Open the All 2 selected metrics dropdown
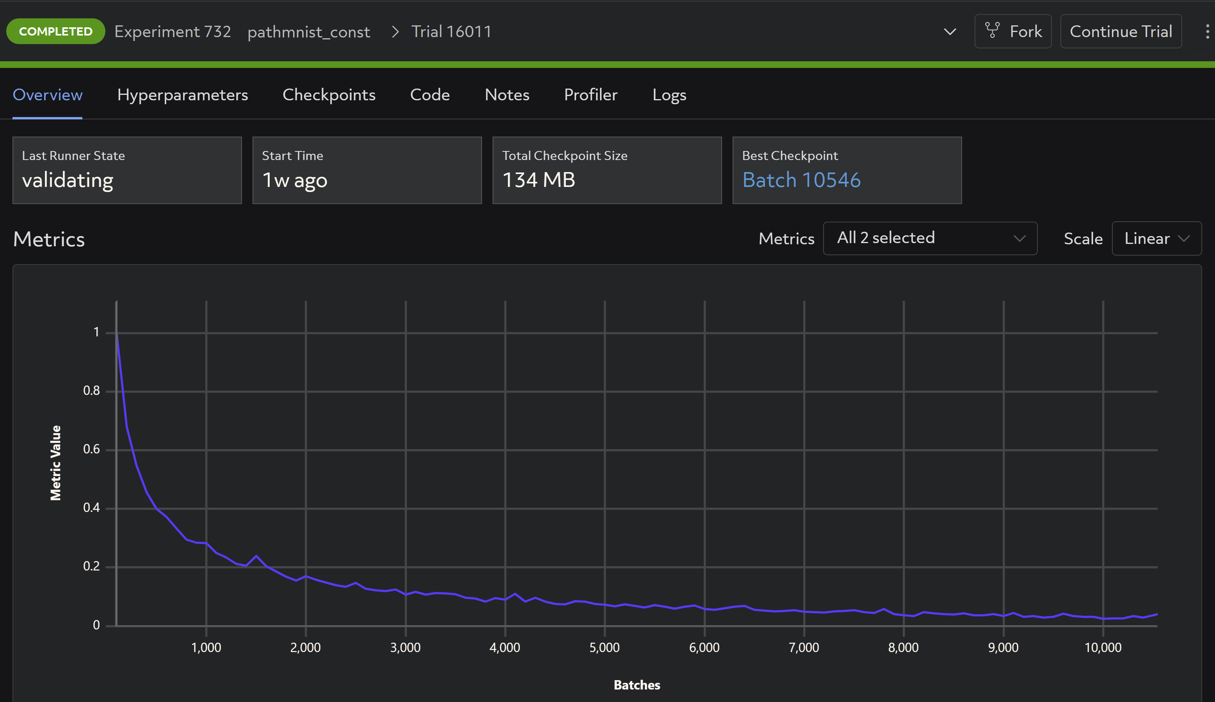 tap(930, 238)
